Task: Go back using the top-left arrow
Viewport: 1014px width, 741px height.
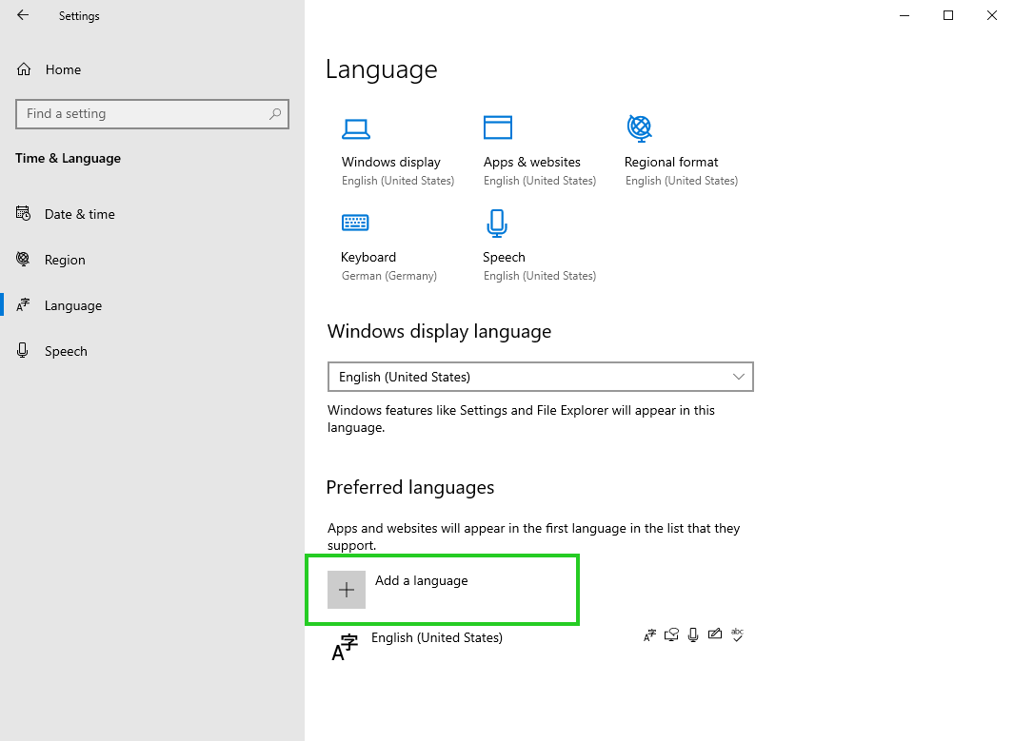Action: click(23, 15)
